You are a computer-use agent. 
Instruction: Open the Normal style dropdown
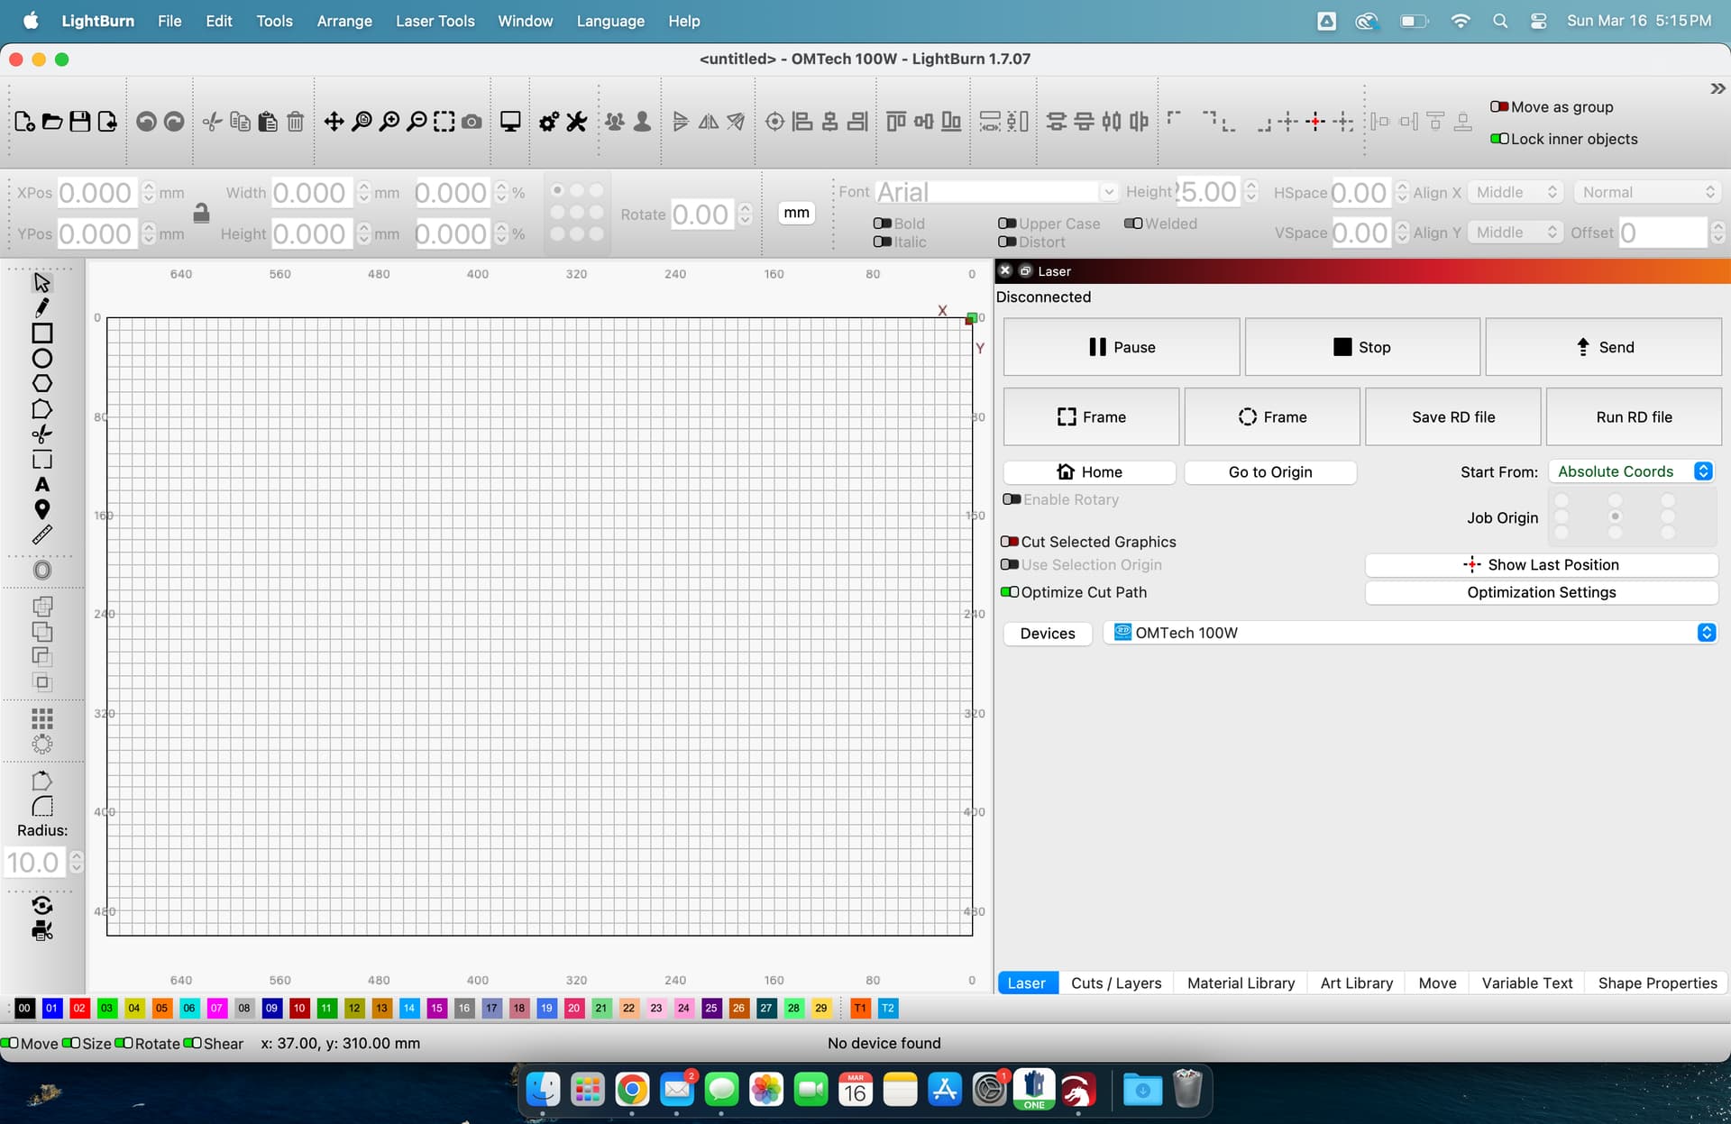[1647, 192]
